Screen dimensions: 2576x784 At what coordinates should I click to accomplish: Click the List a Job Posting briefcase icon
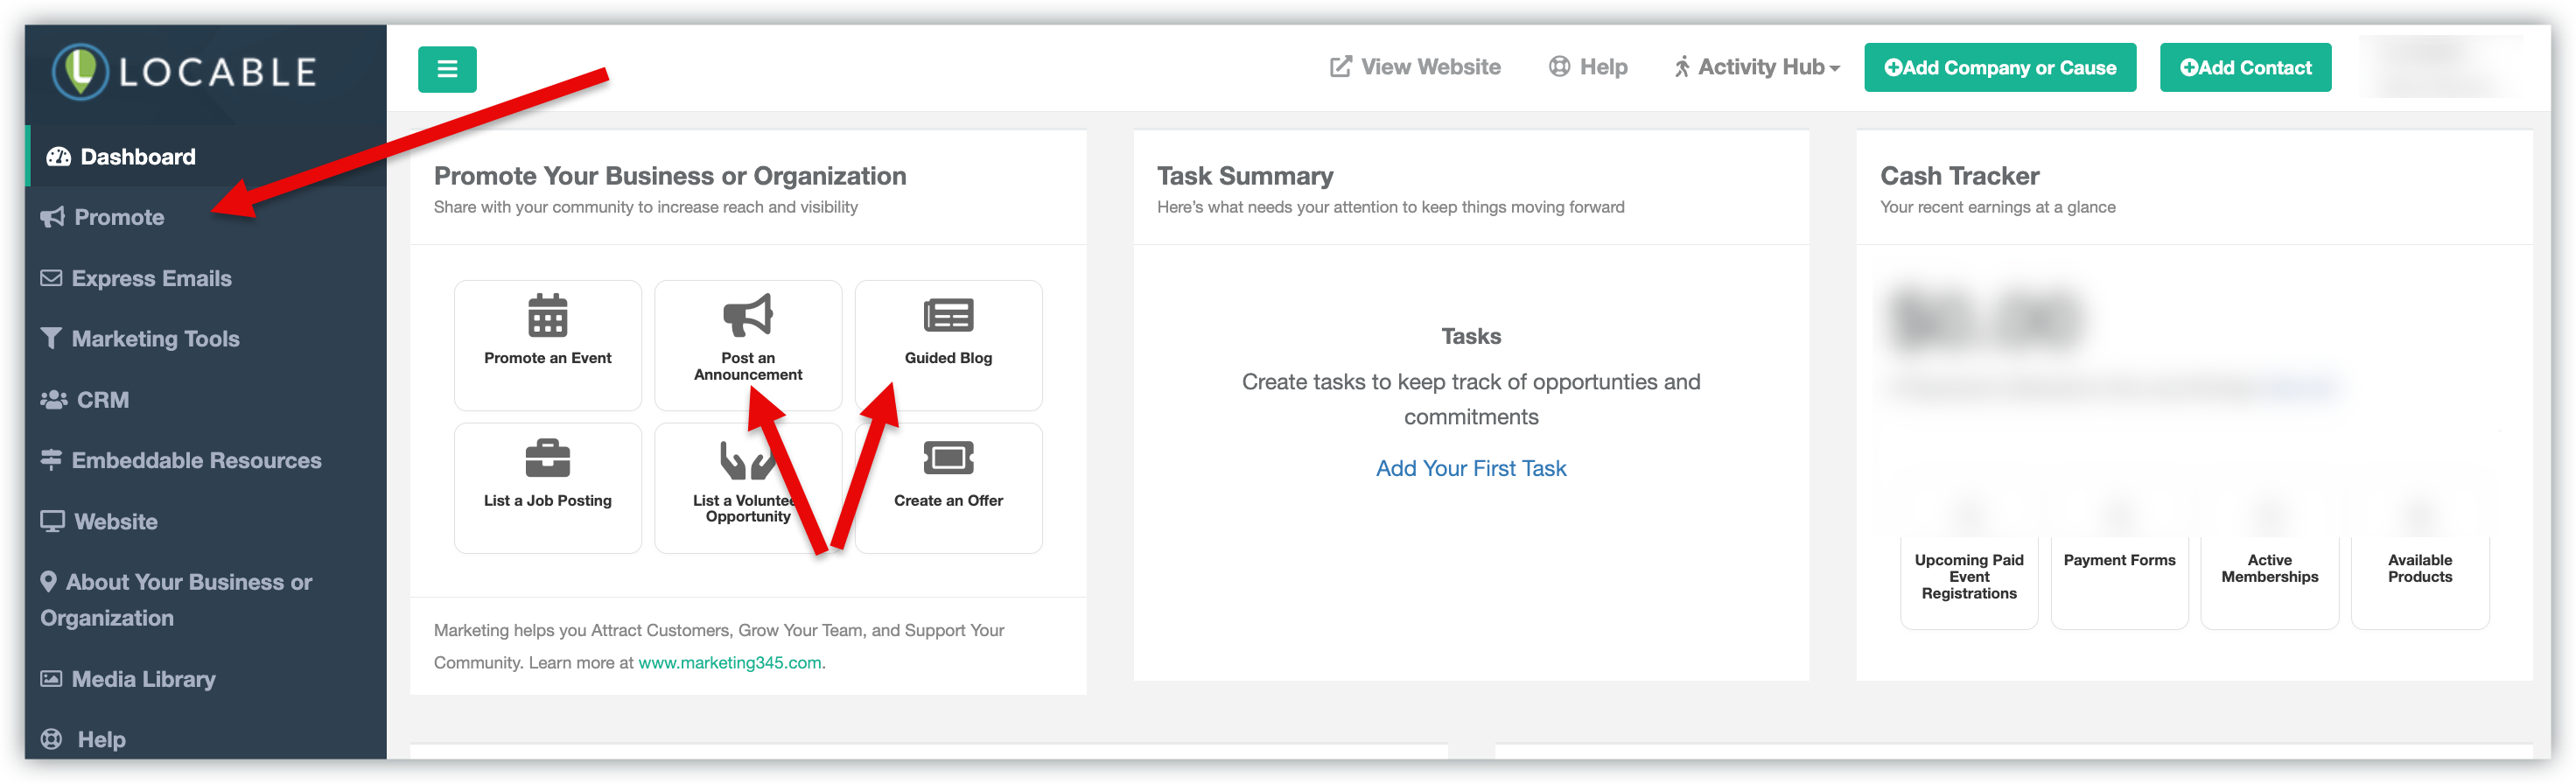click(x=547, y=459)
